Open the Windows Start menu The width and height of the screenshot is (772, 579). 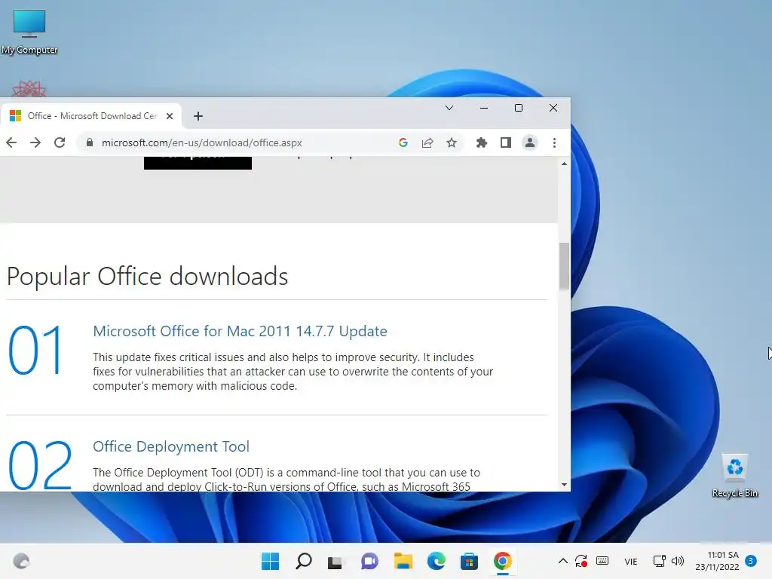point(270,561)
